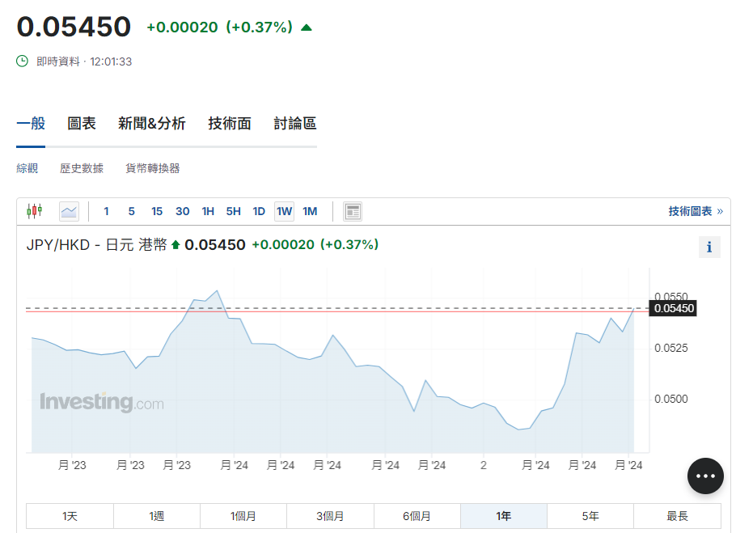Click the green up arrow by price change

(306, 27)
